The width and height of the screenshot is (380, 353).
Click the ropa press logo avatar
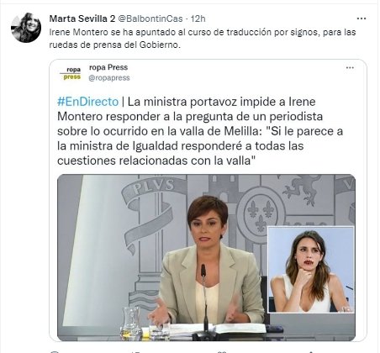[x=71, y=73]
